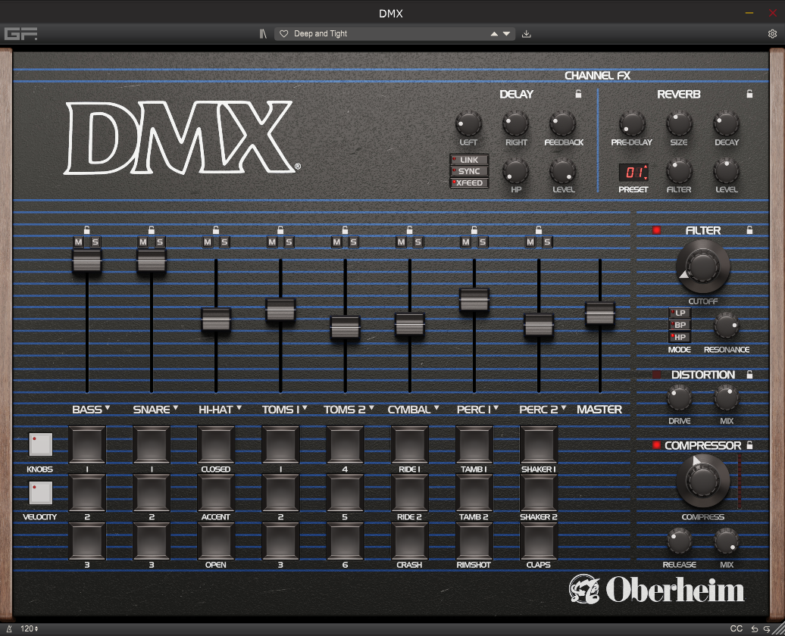Screen dimensions: 785x636
Task: Open the preset browser library icon
Action: pos(263,33)
